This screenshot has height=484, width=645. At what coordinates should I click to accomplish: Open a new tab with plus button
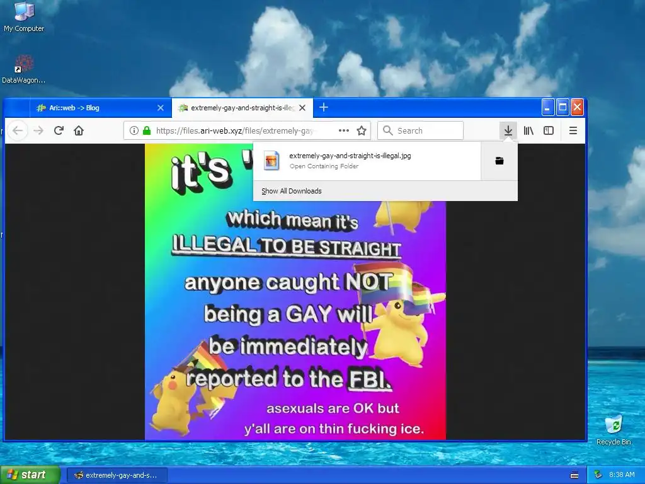pos(324,107)
